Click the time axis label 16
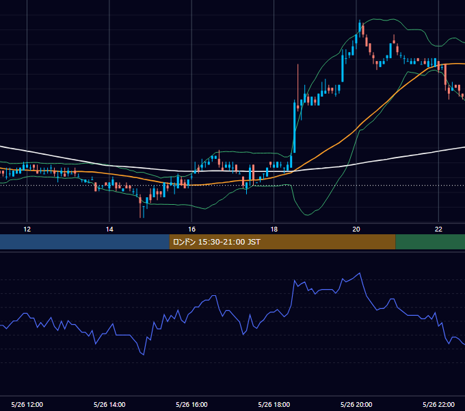Image resolution: width=465 pixels, height=411 pixels. tap(192, 229)
